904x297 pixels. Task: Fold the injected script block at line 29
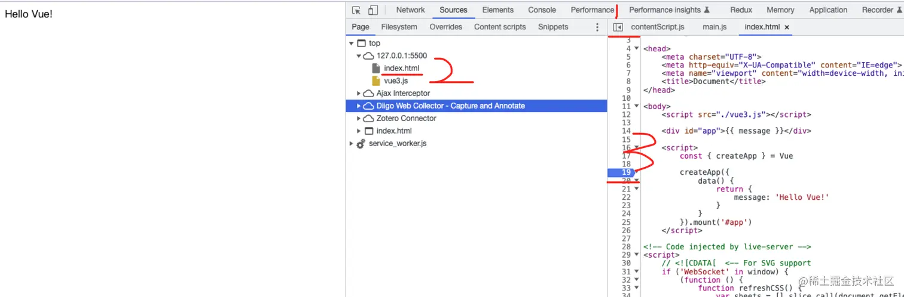click(637, 255)
